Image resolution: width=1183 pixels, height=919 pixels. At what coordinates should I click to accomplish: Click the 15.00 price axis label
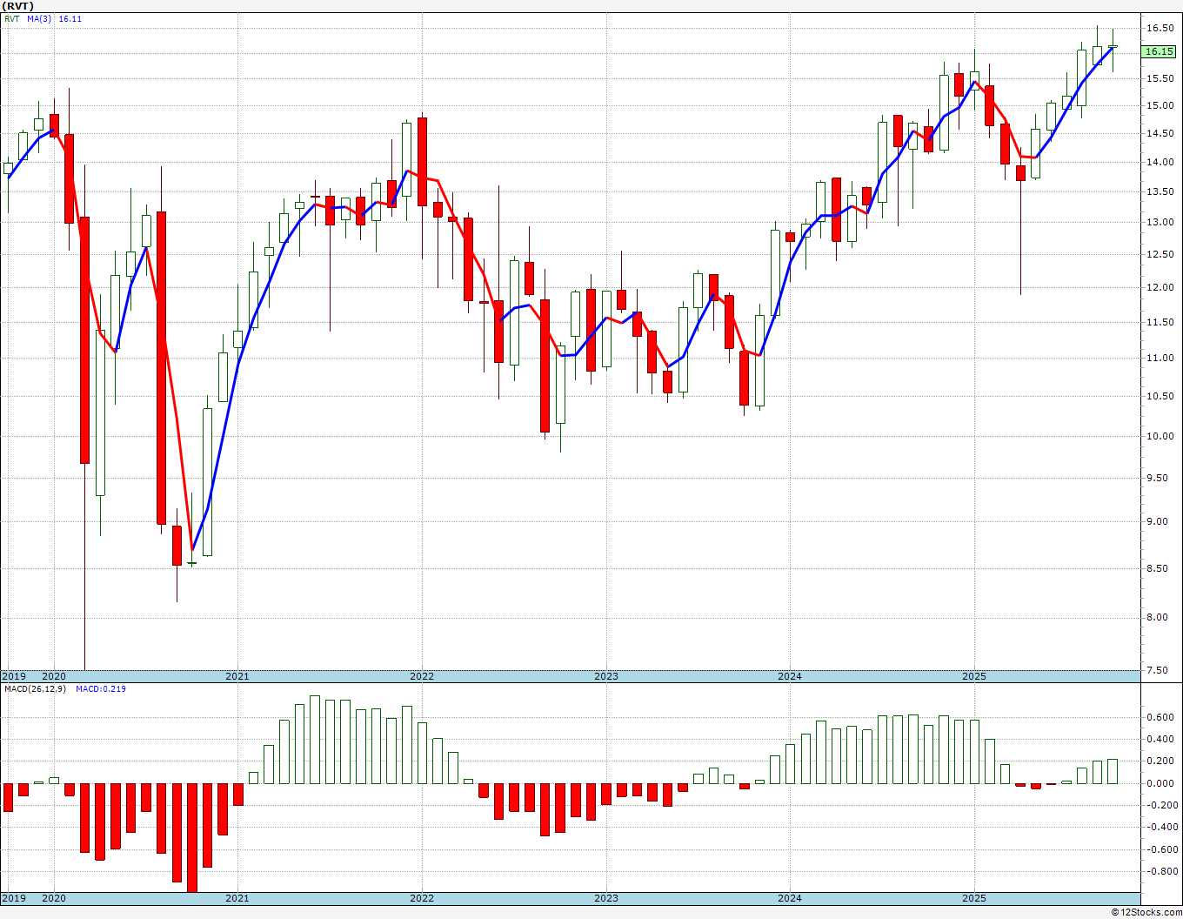1160,106
